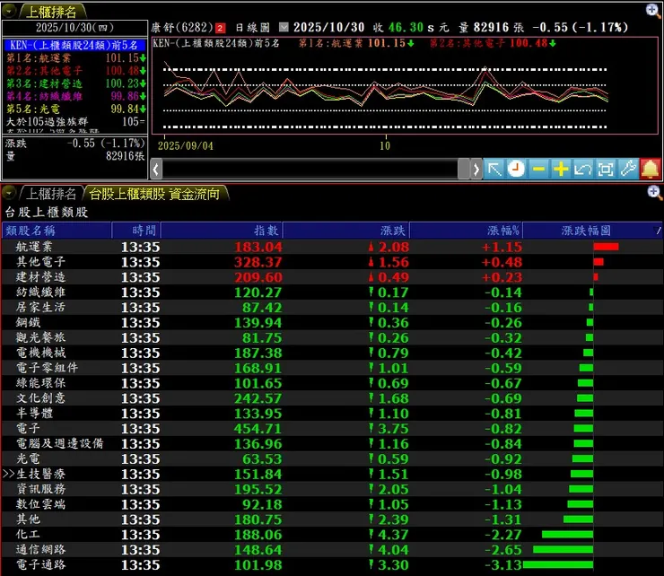
Task: Open chart settings wrench icon
Action: tap(628, 170)
